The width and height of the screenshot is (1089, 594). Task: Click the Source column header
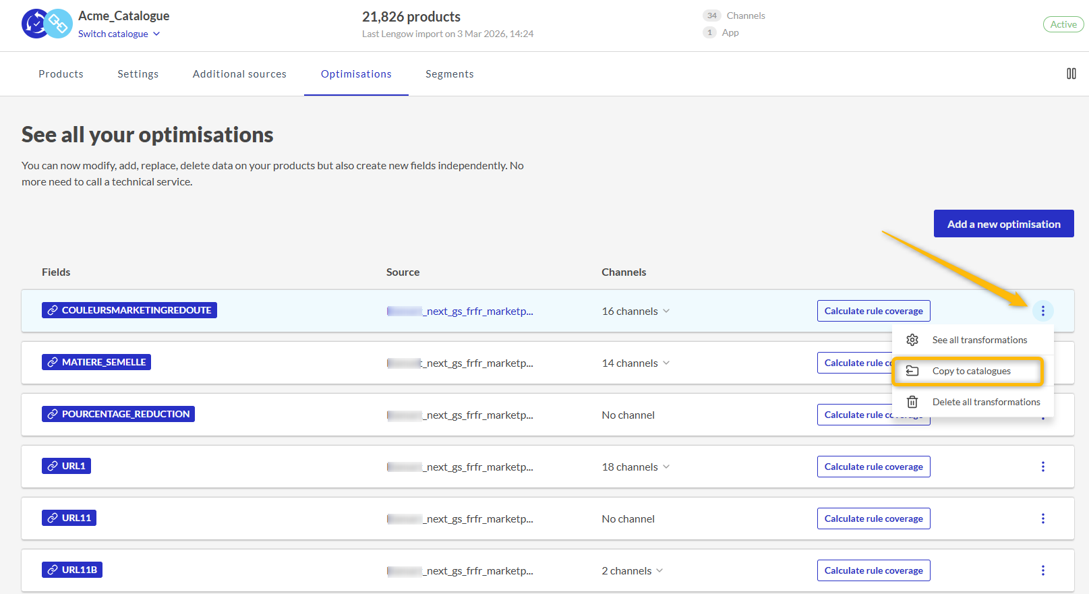click(403, 272)
